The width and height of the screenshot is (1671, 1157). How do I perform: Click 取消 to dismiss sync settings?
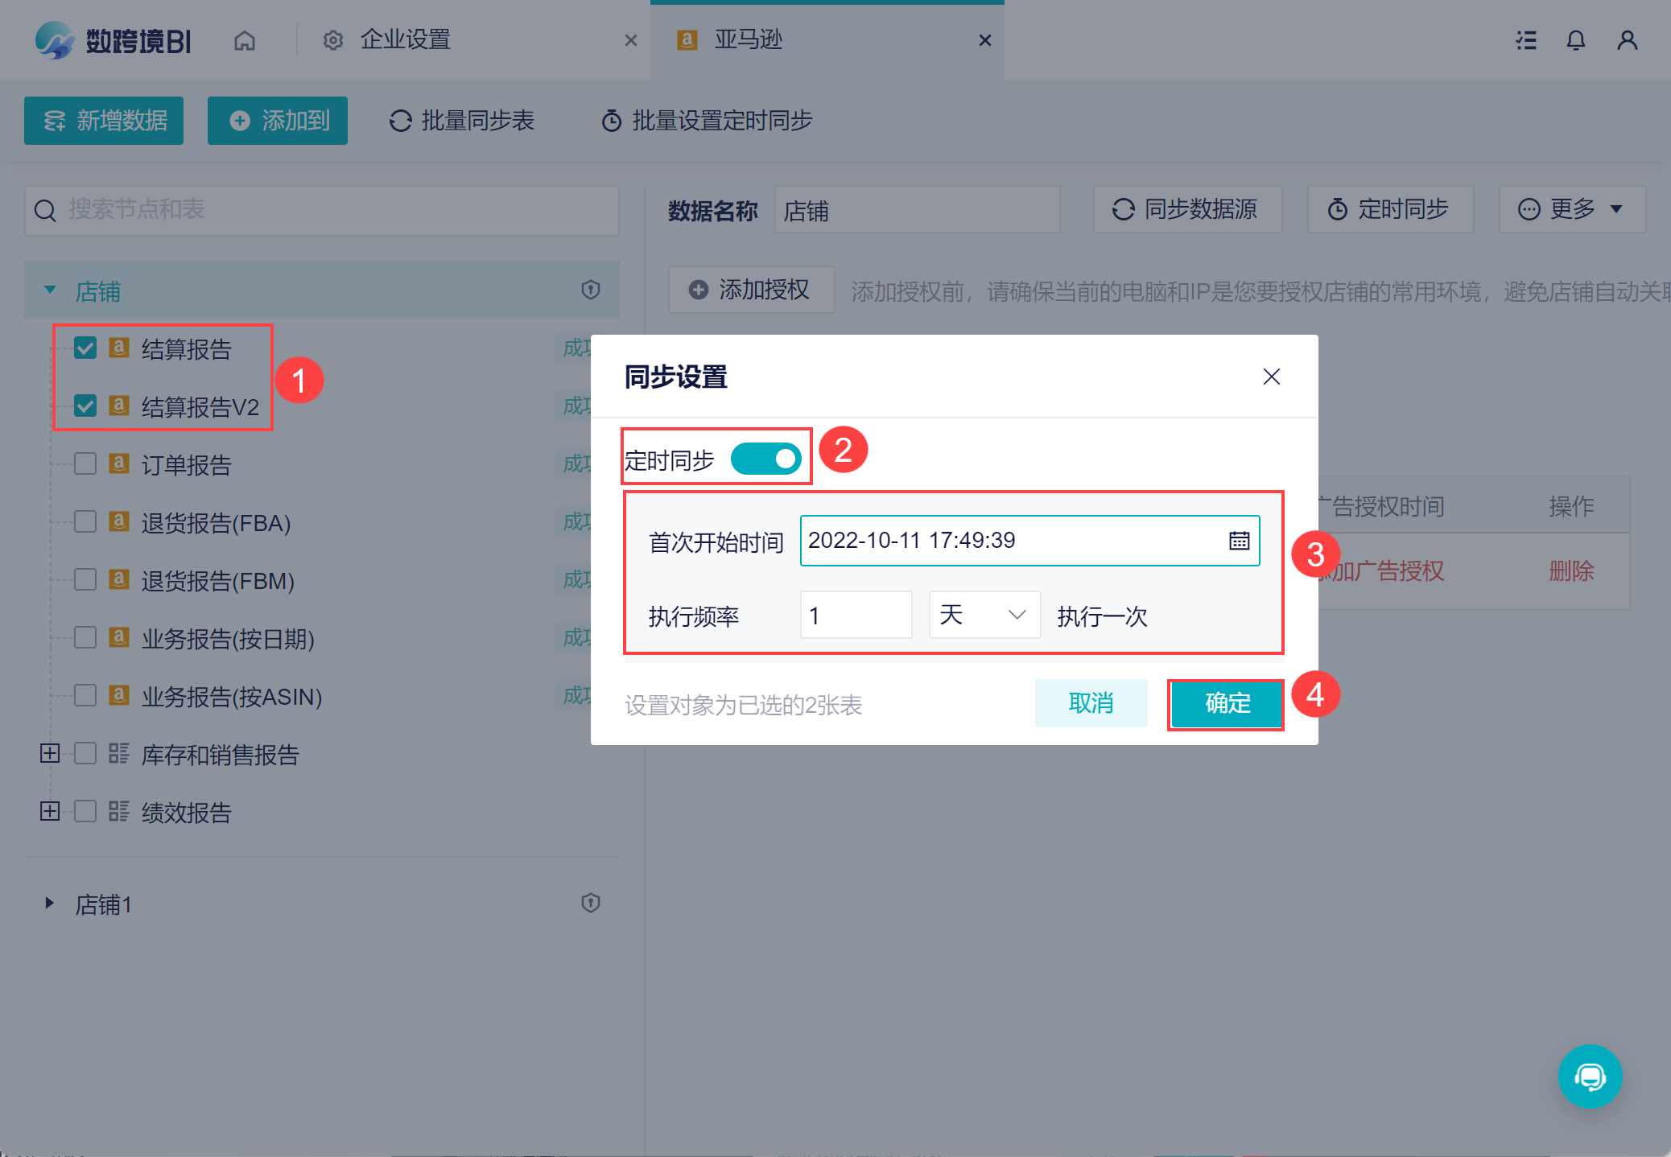(1091, 703)
